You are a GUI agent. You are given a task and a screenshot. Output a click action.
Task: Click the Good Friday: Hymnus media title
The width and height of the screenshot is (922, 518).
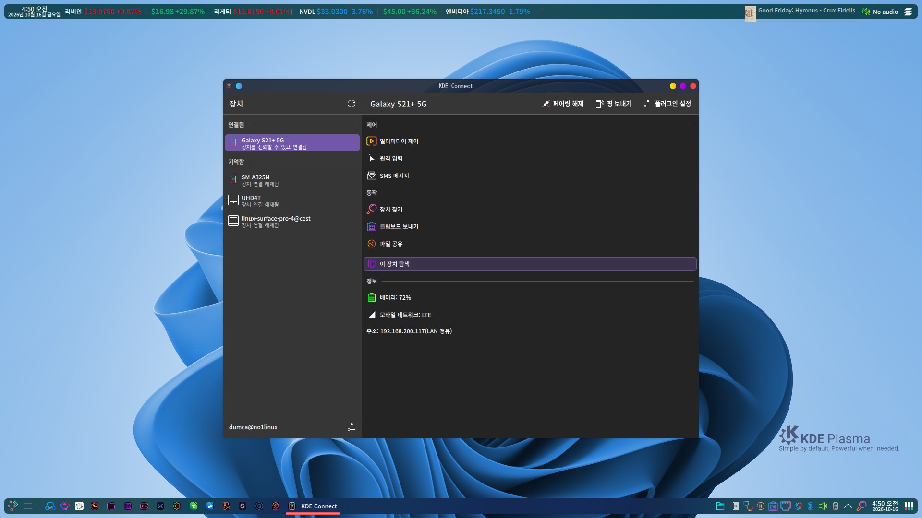point(806,10)
